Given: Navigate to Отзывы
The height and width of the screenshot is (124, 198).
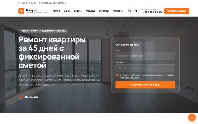Looking at the screenshot, I should pos(90,11).
